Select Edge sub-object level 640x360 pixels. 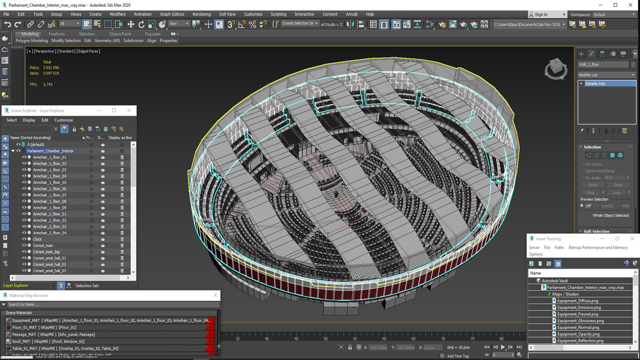click(x=596, y=155)
